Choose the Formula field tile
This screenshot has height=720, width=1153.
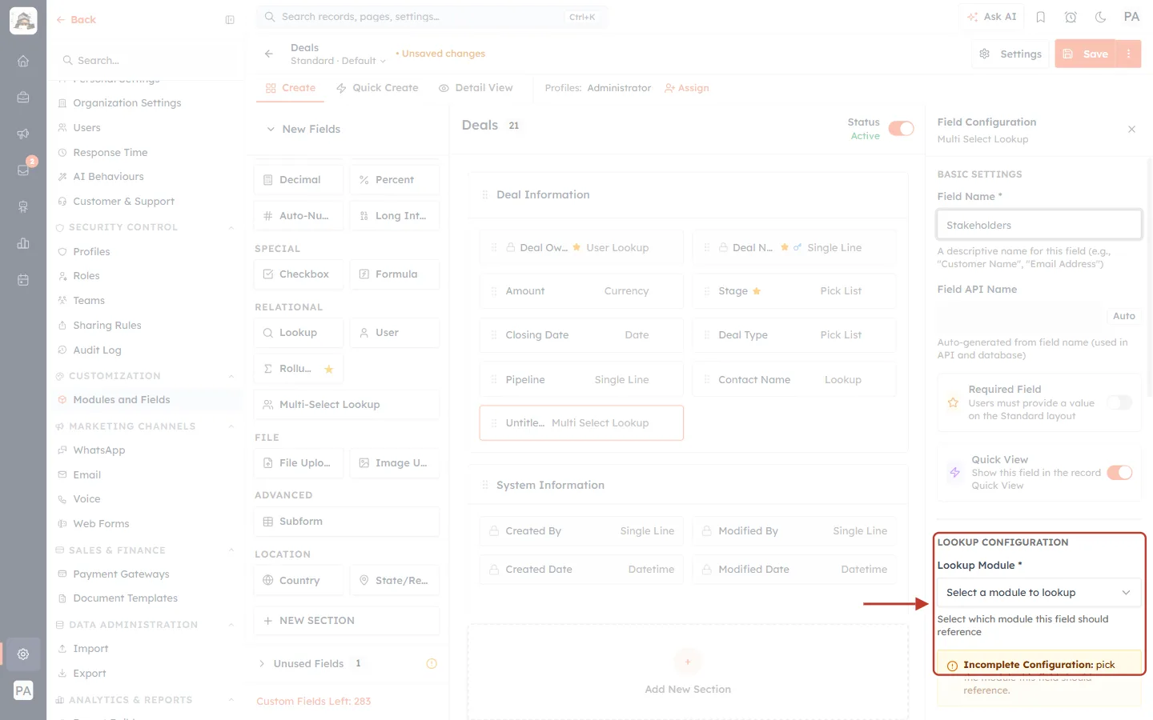click(x=395, y=274)
